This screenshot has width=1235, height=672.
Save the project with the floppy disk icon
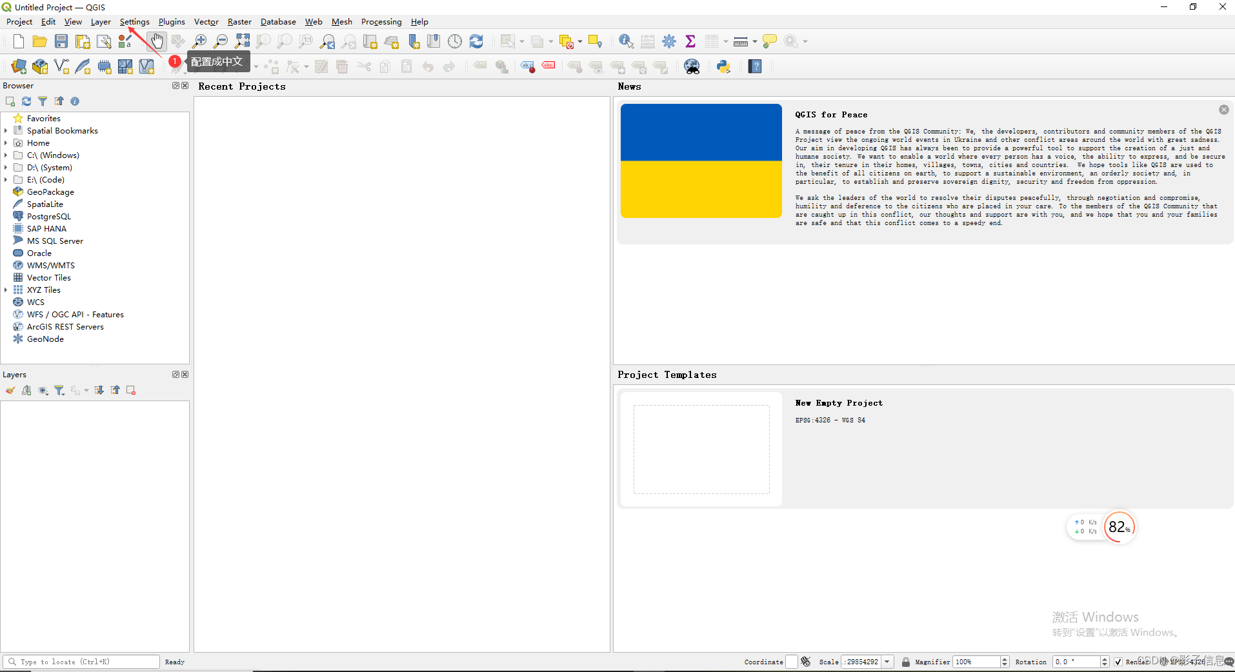tap(61, 41)
